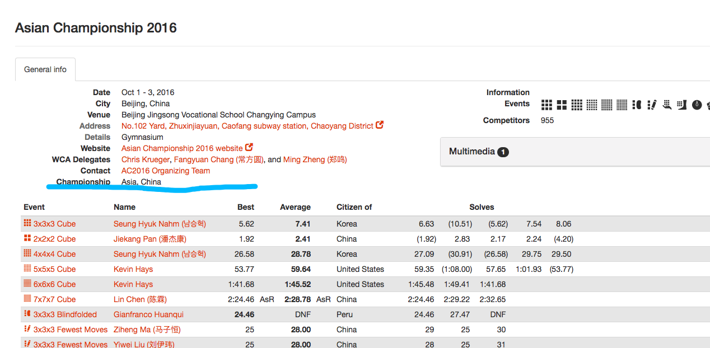
Task: Open Jiekang Pan's profile
Action: click(150, 239)
